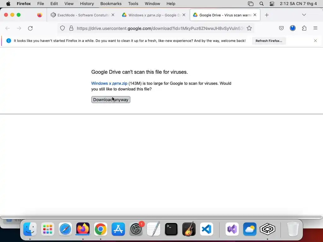This screenshot has height=242, width=323.
Task: Open the History menu
Action: point(87,4)
